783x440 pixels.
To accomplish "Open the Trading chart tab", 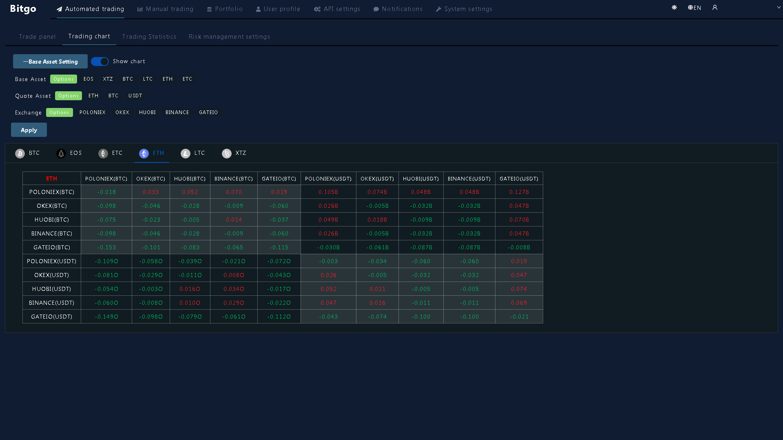I will coord(89,36).
